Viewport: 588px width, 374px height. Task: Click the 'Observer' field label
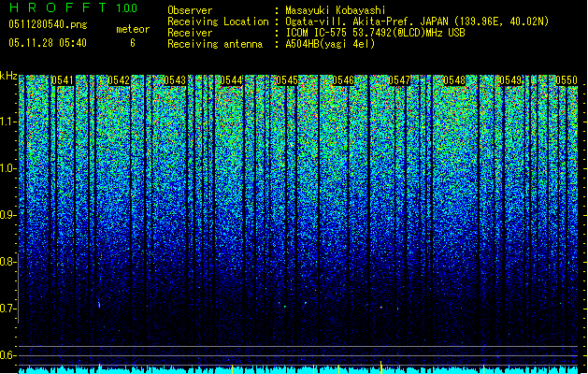pos(190,10)
